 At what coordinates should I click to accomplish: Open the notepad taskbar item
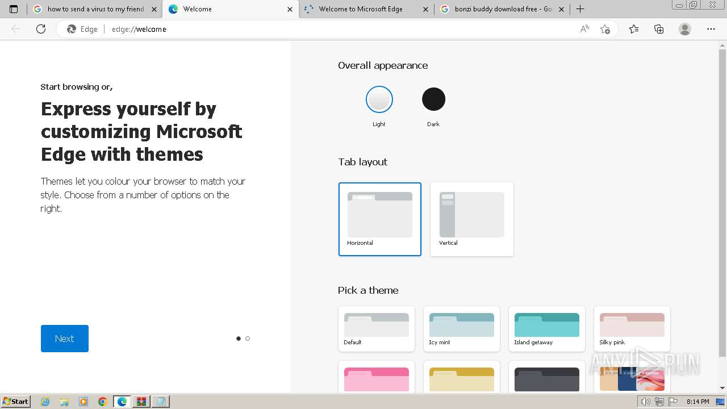pyautogui.click(x=161, y=402)
